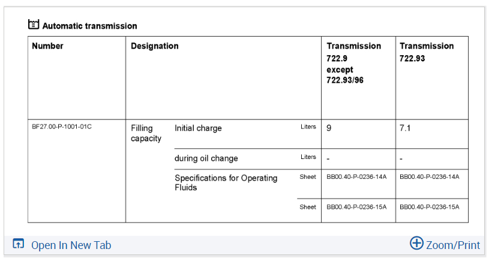Select document number BF27.00-P-1001-01C
The width and height of the screenshot is (489, 261).
point(62,127)
